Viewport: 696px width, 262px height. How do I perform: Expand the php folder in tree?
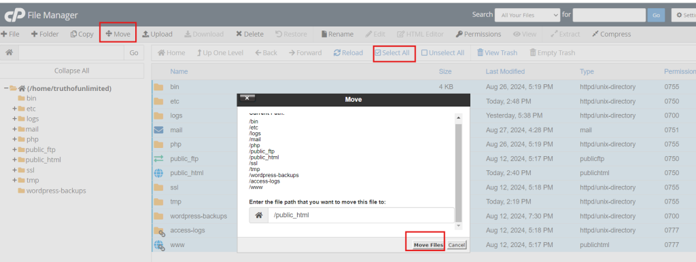[15, 139]
